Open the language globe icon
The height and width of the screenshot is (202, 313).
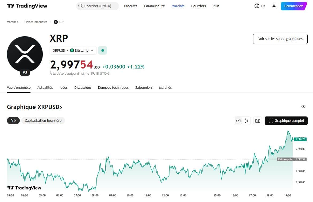257,6
